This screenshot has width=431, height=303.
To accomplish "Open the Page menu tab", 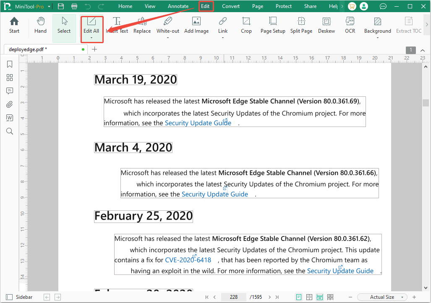I will 258,6.
